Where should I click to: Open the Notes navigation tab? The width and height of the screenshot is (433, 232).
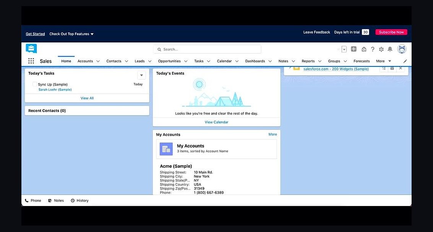coord(283,61)
